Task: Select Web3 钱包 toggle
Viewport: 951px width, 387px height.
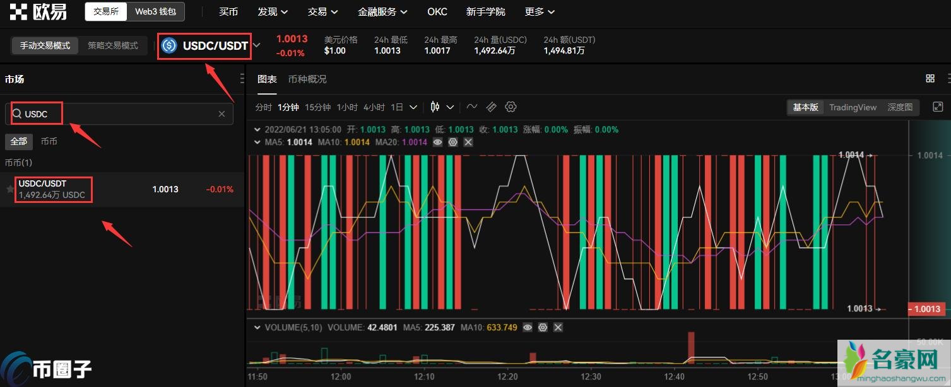Action: [x=155, y=11]
